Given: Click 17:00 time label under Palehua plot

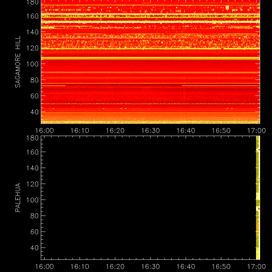Looking at the screenshot, I should coord(256,267).
